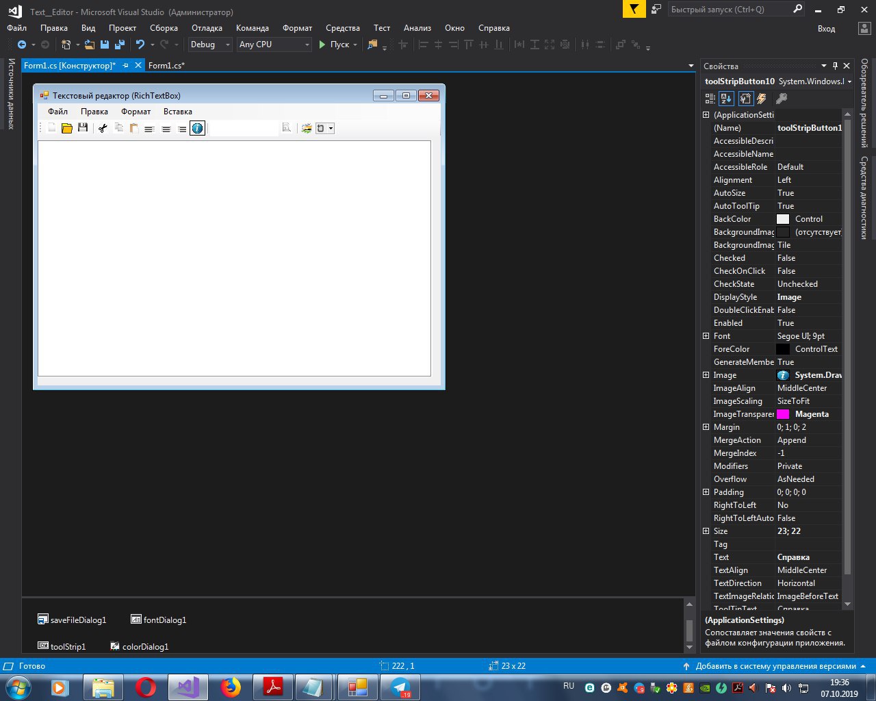This screenshot has height=701, width=876.
Task: Select saveFileDialog1 in the component tray
Action: click(72, 620)
